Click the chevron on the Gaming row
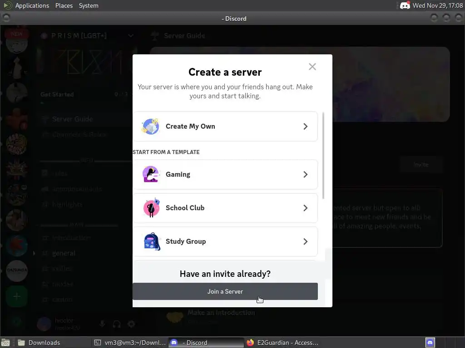 [306, 174]
